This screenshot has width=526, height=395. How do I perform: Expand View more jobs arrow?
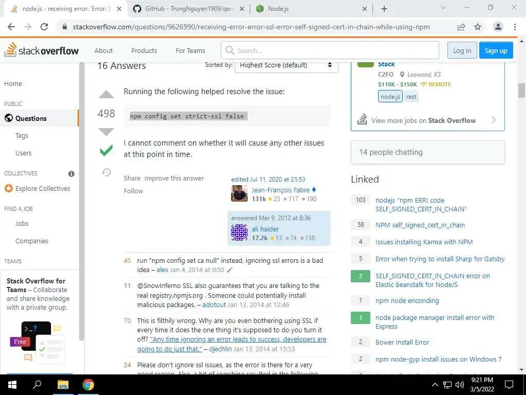pos(494,120)
